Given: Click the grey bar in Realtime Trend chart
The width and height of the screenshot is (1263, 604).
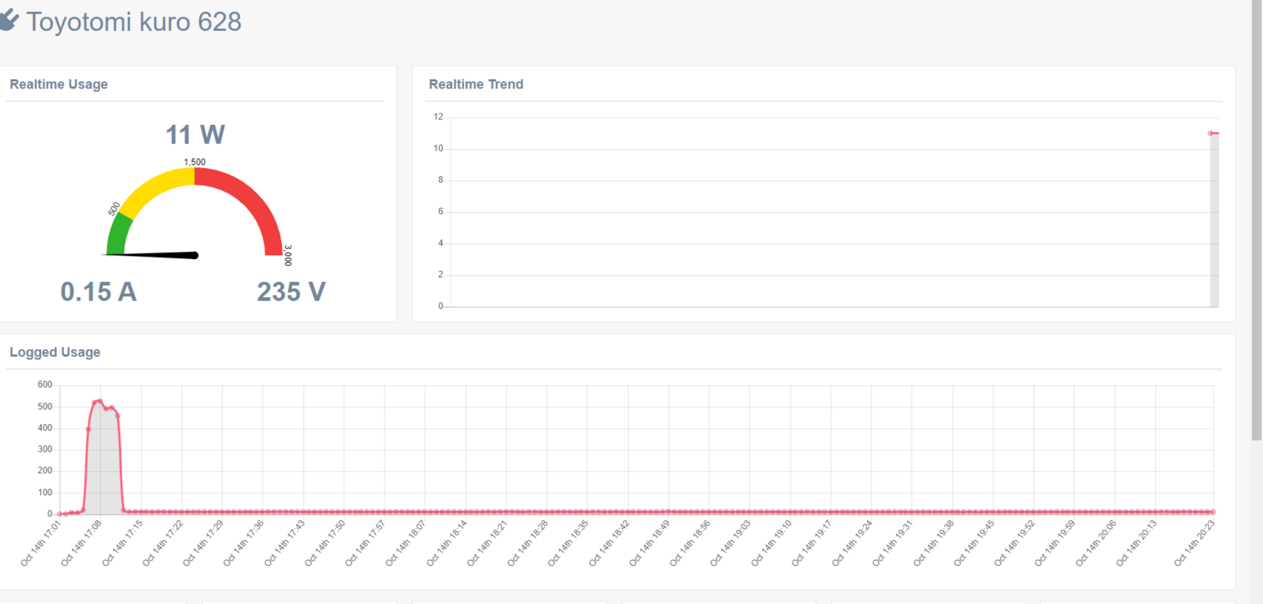Looking at the screenshot, I should click(1214, 220).
